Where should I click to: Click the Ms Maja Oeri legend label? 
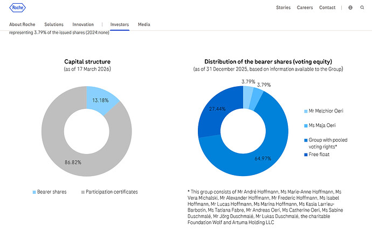[322, 125]
